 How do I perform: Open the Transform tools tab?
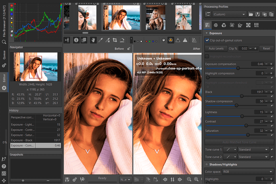[240, 25]
